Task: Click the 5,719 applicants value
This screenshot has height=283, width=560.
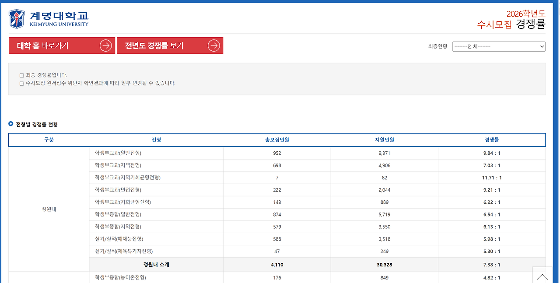Action: (384, 214)
